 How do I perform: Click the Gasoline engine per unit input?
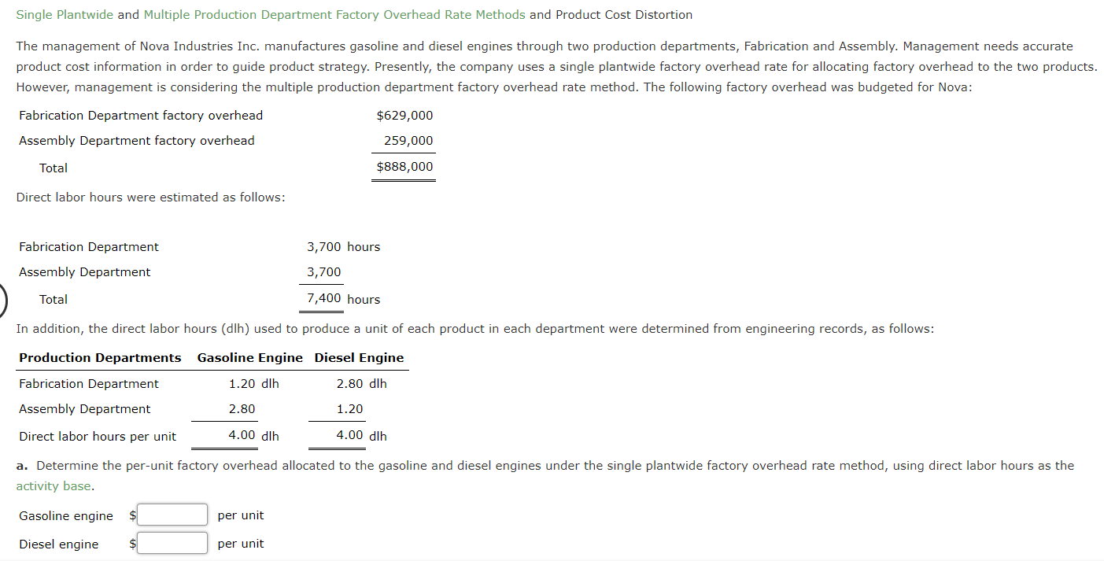(173, 515)
